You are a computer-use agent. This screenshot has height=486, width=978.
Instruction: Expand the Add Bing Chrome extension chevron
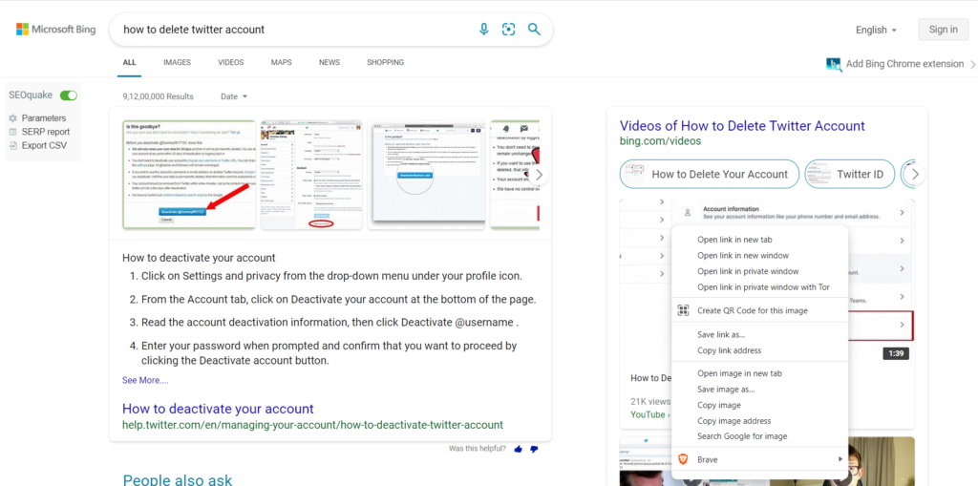click(x=972, y=64)
